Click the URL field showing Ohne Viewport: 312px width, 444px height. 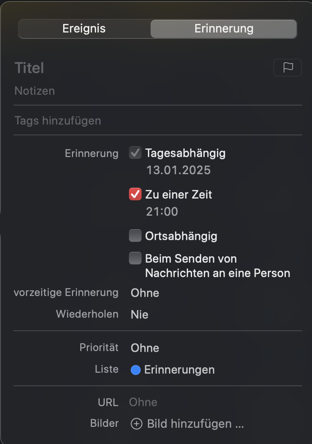pos(143,402)
